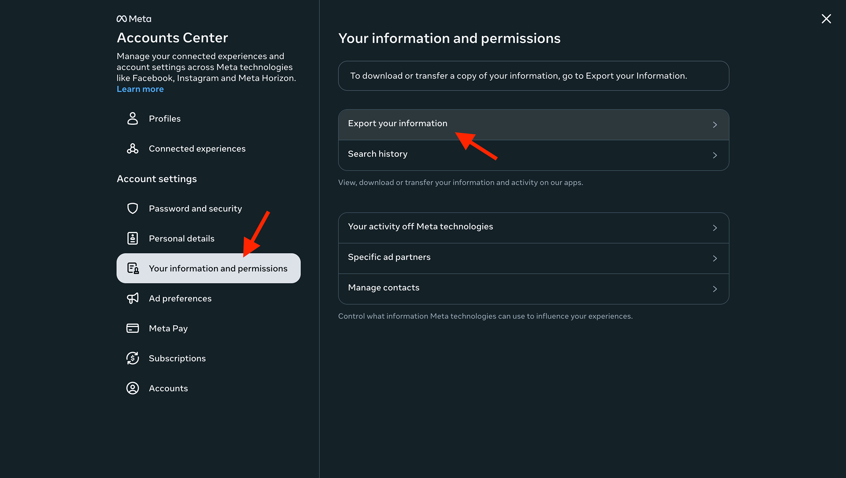Select the Profiles person icon
846x478 pixels.
click(x=132, y=119)
